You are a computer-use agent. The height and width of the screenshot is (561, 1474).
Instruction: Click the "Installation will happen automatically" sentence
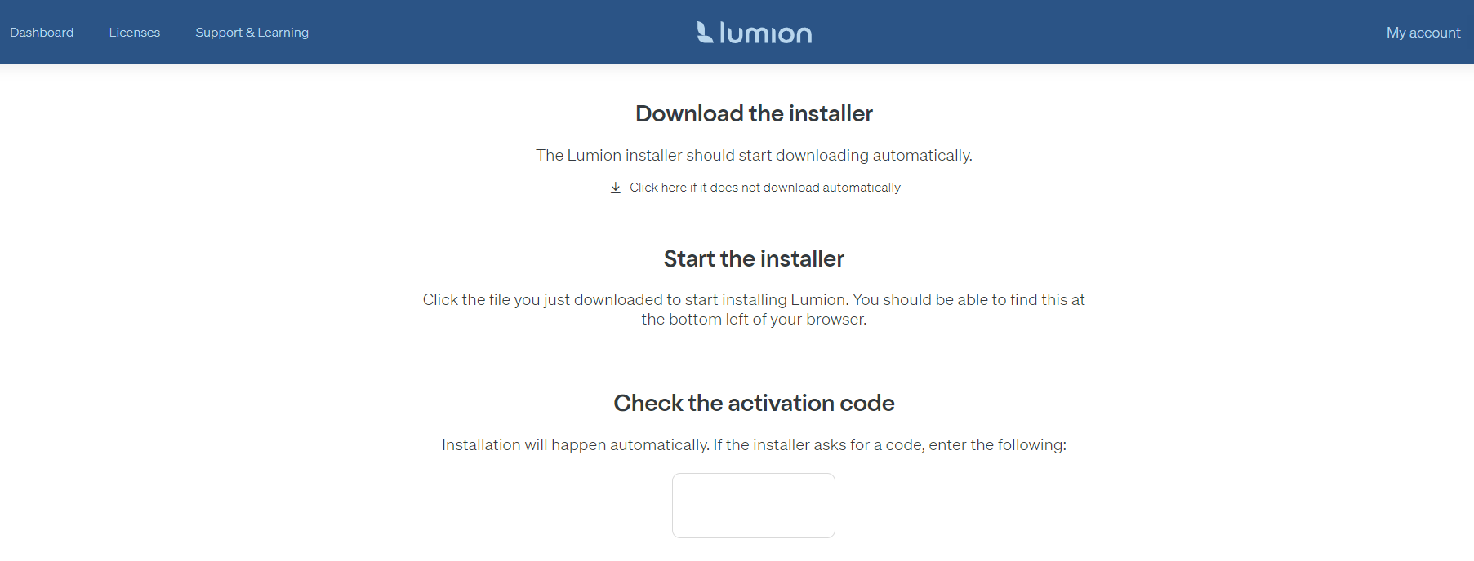(x=575, y=444)
